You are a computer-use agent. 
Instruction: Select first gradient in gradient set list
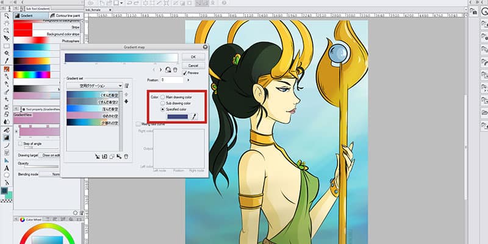(93, 95)
